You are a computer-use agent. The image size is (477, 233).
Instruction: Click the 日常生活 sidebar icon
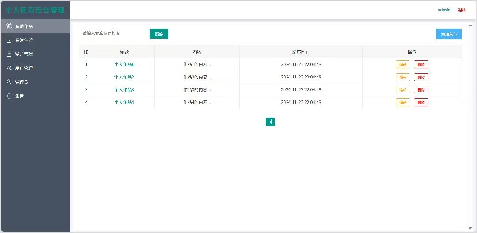pos(9,41)
